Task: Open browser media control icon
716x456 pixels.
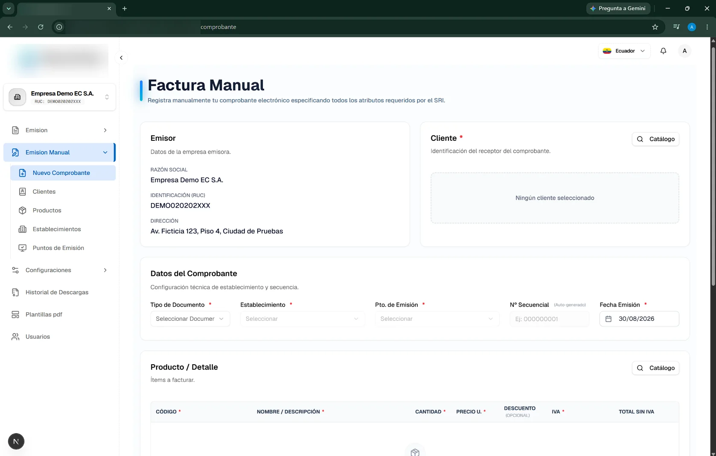Action: coord(676,27)
